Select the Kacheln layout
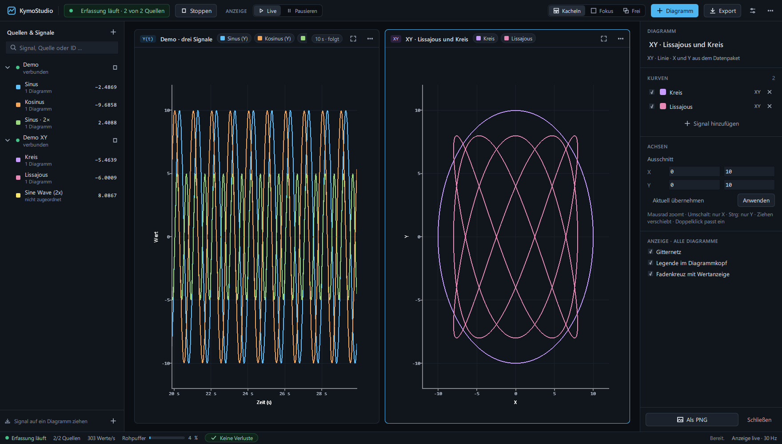782x444 pixels. 567,11
